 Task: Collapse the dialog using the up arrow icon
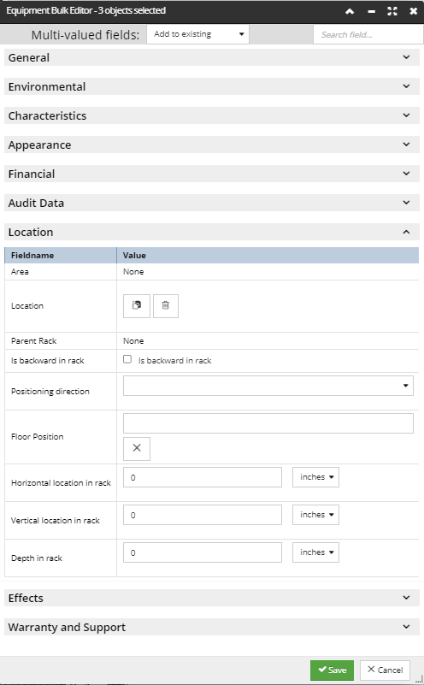(350, 11)
